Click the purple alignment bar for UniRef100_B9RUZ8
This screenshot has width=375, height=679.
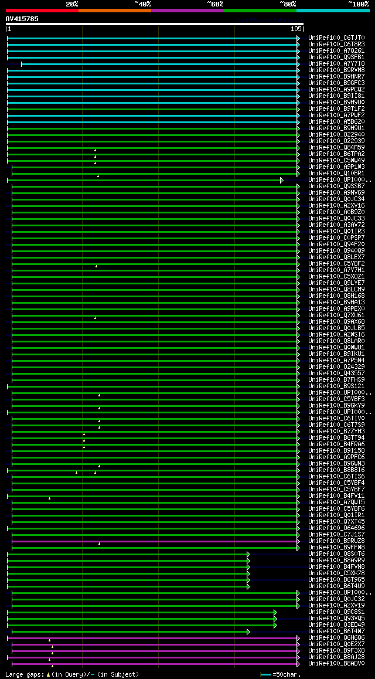[156, 541]
